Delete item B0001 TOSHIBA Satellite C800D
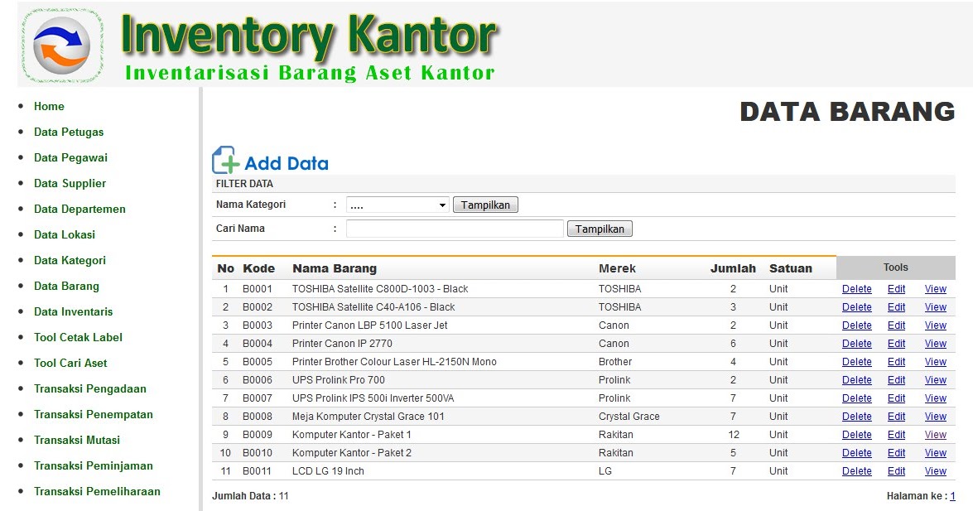The width and height of the screenshot is (973, 511). pyautogui.click(x=857, y=289)
